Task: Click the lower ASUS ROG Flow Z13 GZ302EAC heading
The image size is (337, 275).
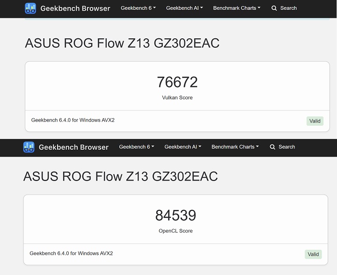Action: pyautogui.click(x=121, y=176)
